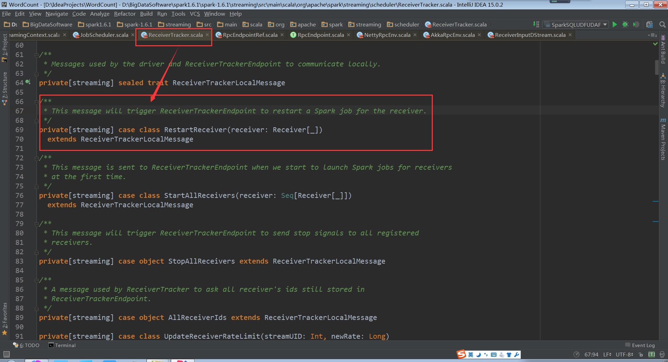This screenshot has width=668, height=362.
Task: Open the Maven Projects side panel
Action: [x=663, y=139]
